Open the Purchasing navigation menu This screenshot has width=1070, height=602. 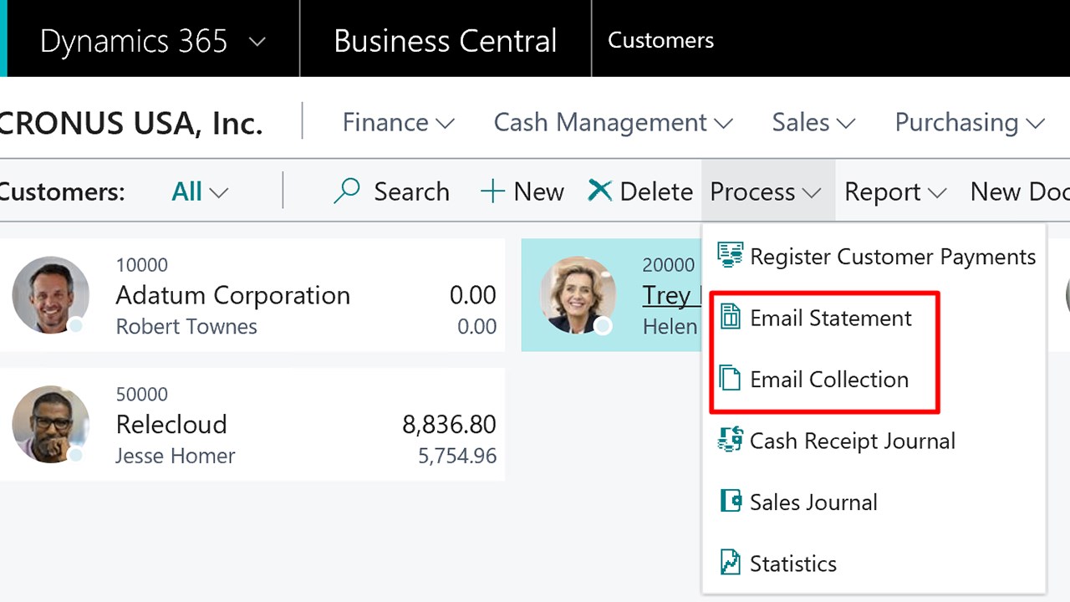970,123
